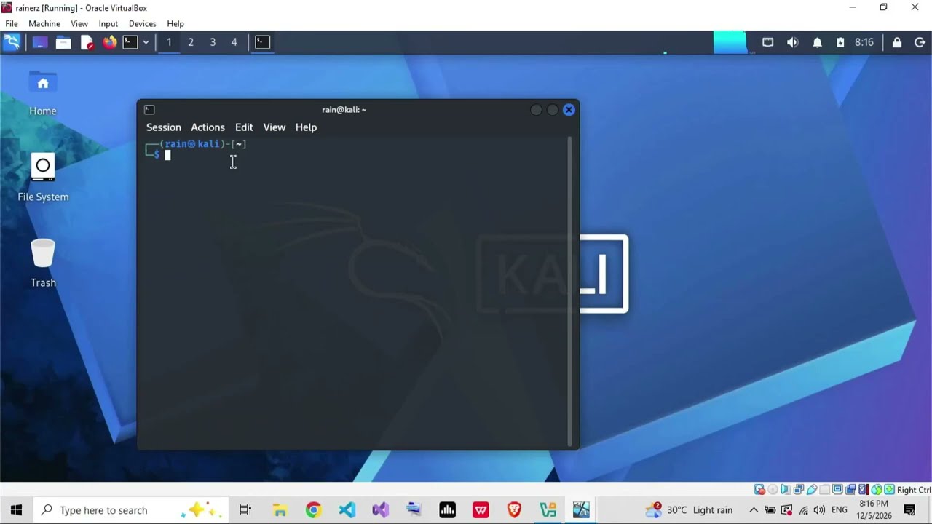This screenshot has height=524, width=932.
Task: Open Windows Task View
Action: tap(245, 510)
